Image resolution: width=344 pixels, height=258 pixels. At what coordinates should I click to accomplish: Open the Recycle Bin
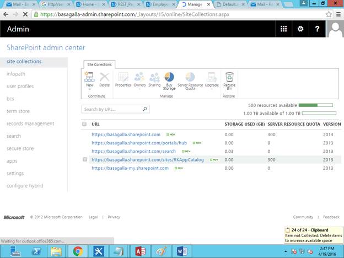point(229,81)
